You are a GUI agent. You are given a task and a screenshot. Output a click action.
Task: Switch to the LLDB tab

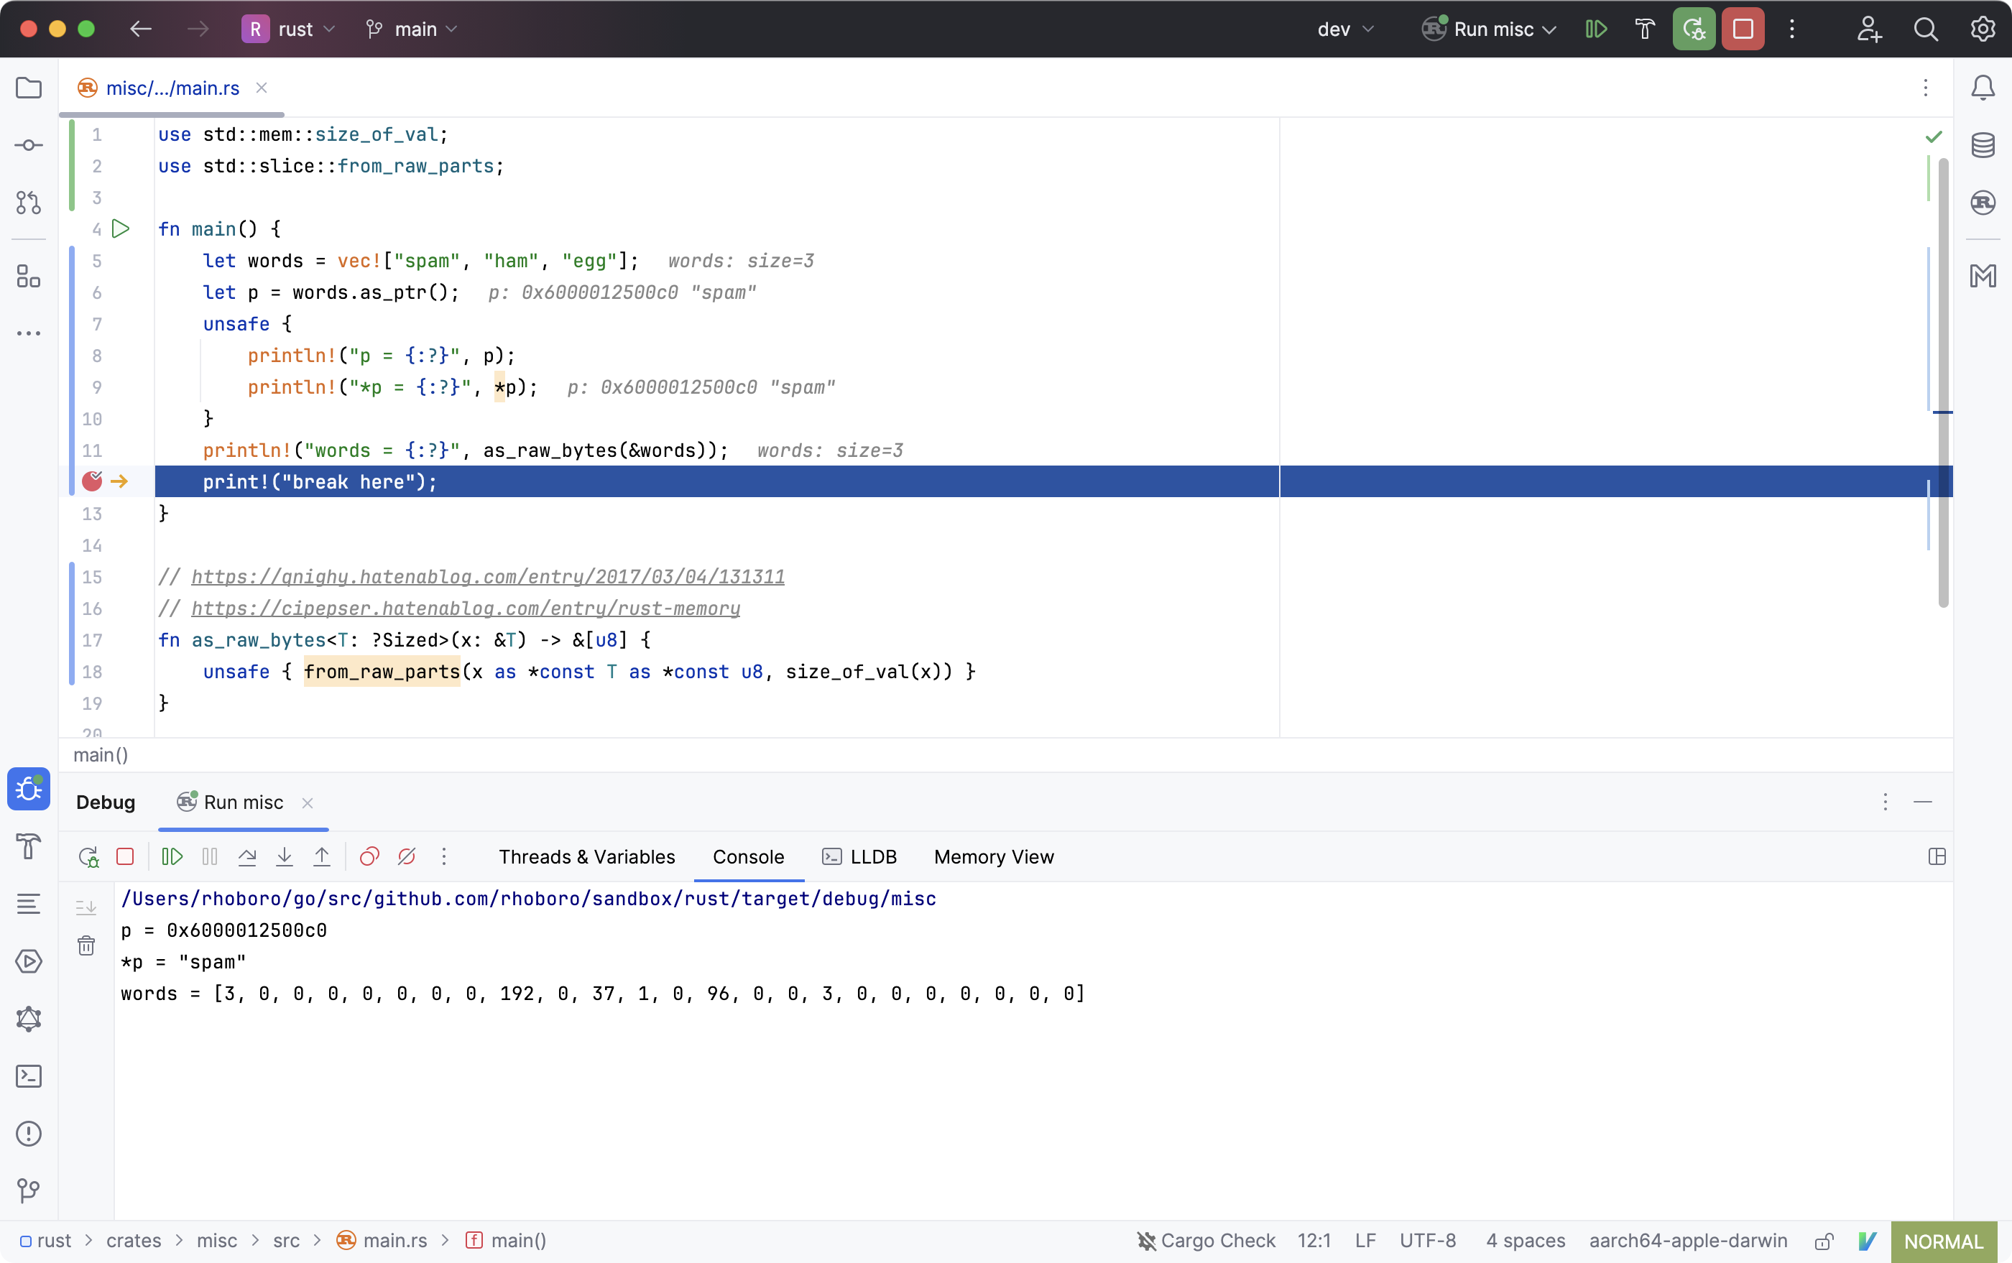[859, 857]
